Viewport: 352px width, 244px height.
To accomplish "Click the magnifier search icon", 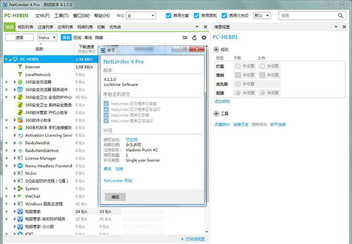I will point(340,15).
